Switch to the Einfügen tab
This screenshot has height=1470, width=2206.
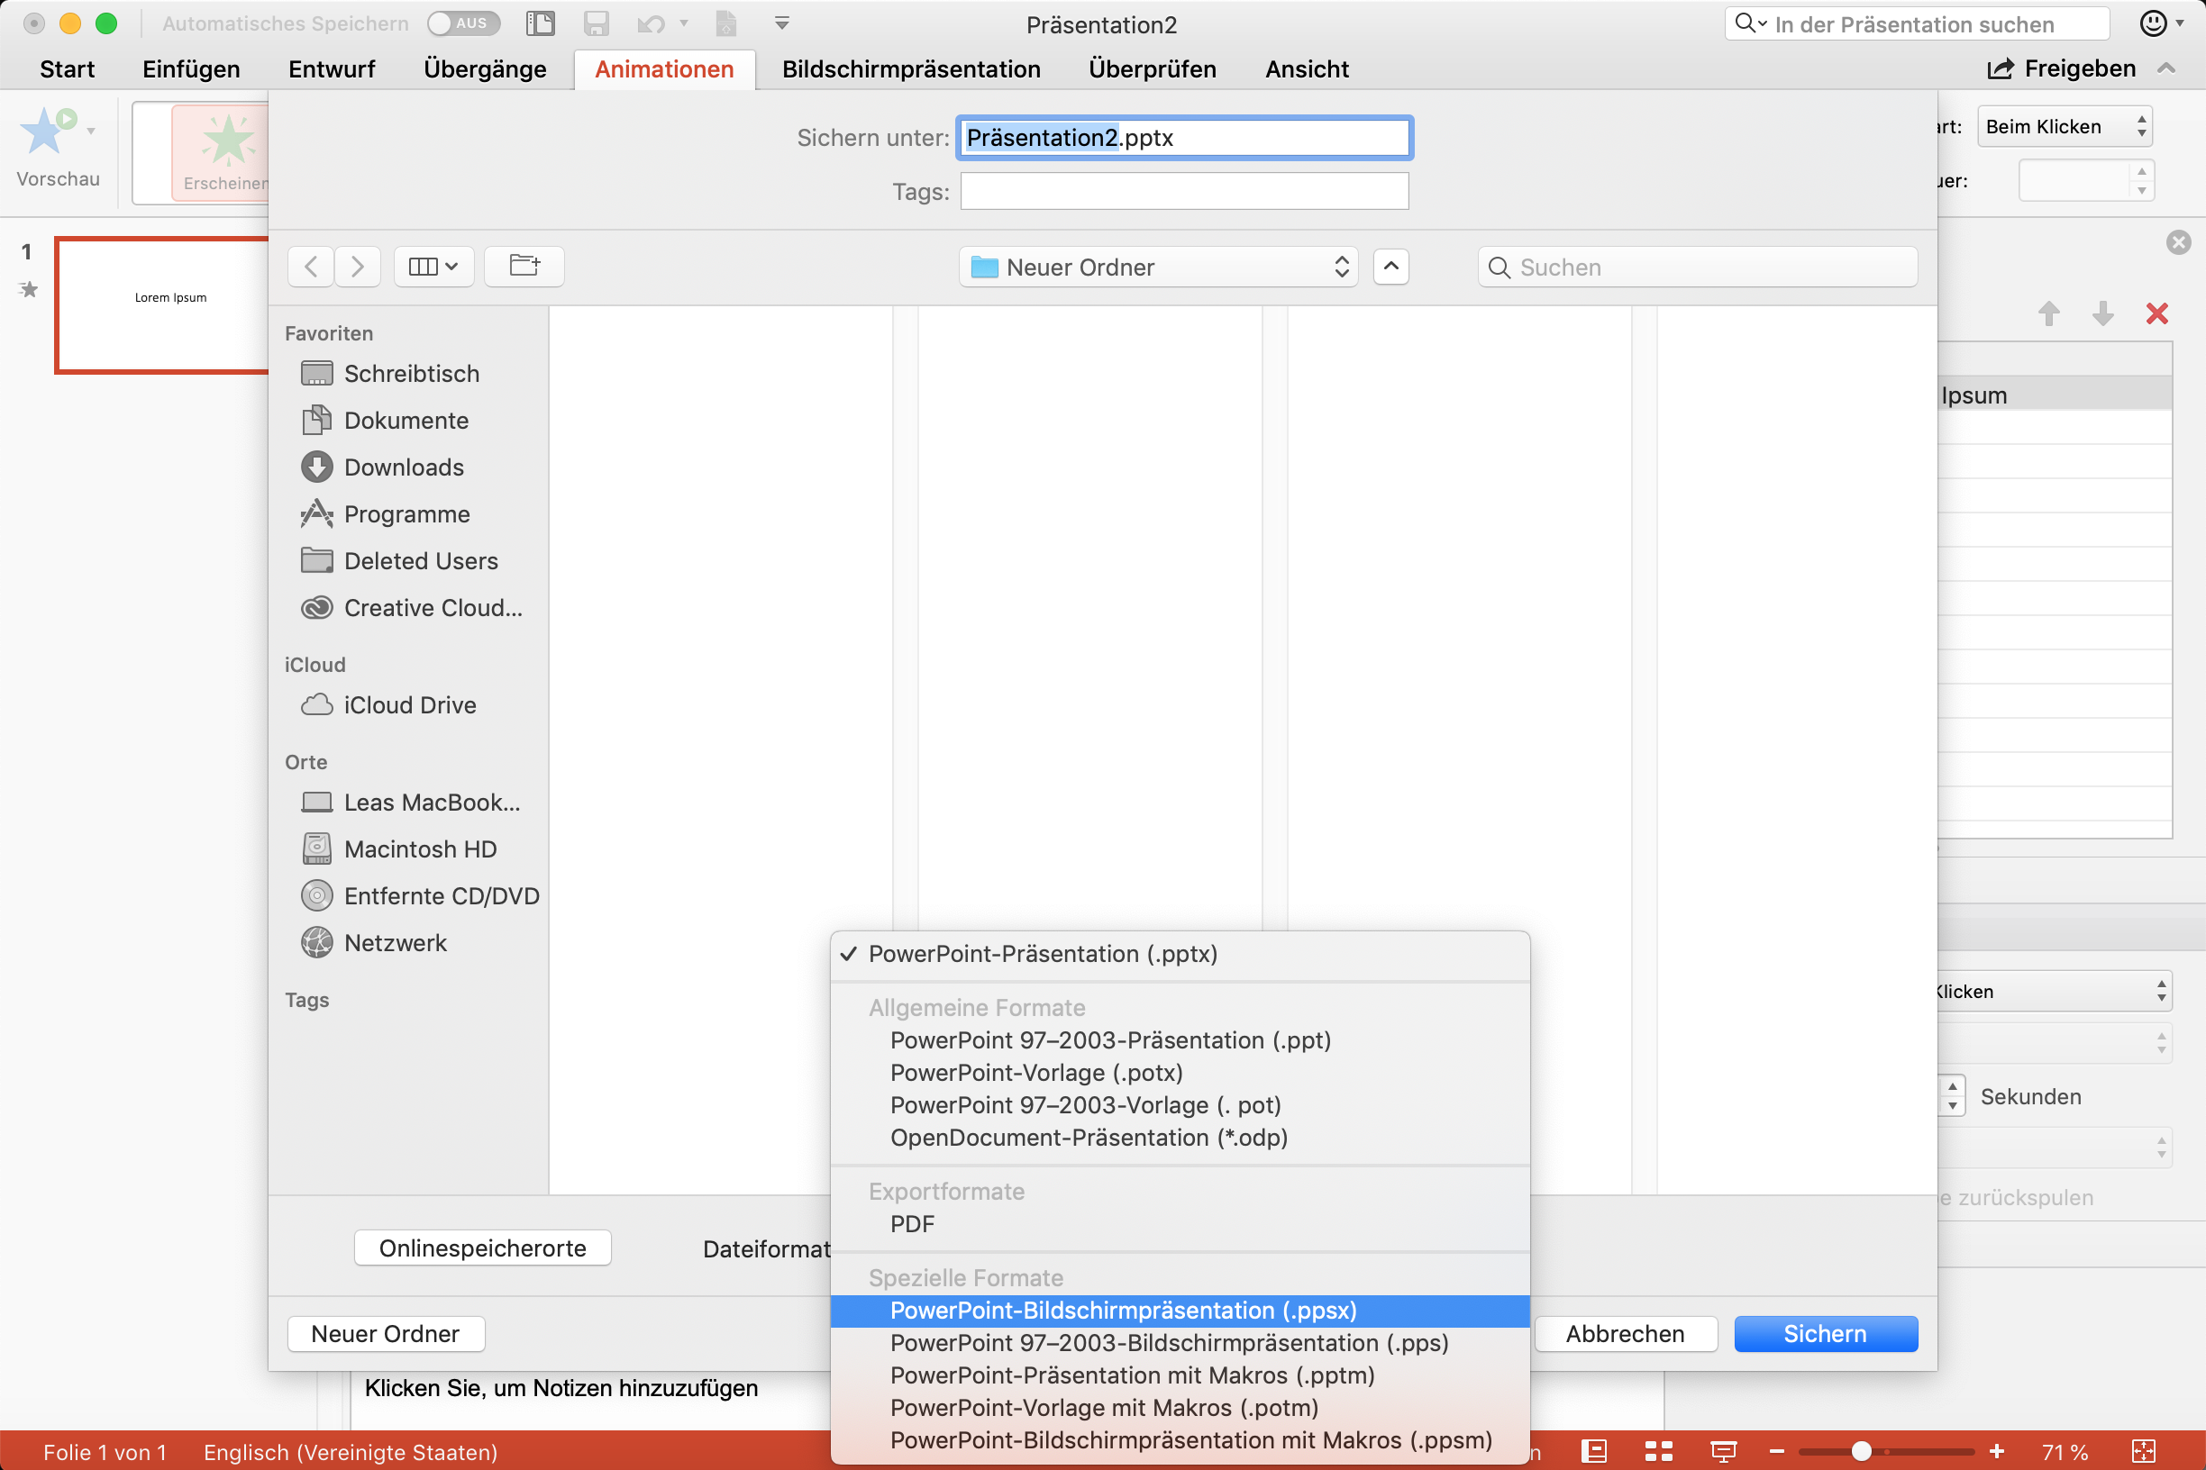click(x=191, y=68)
